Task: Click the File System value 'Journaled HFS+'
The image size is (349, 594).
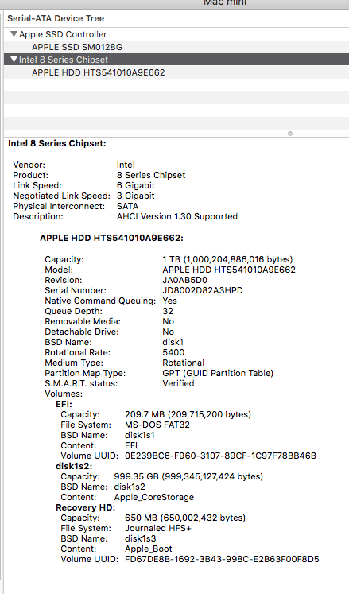Action: click(158, 528)
